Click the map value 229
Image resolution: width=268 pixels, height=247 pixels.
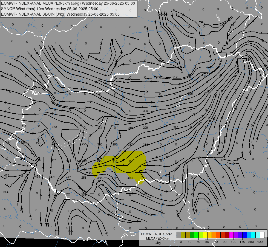[x=145, y=128]
